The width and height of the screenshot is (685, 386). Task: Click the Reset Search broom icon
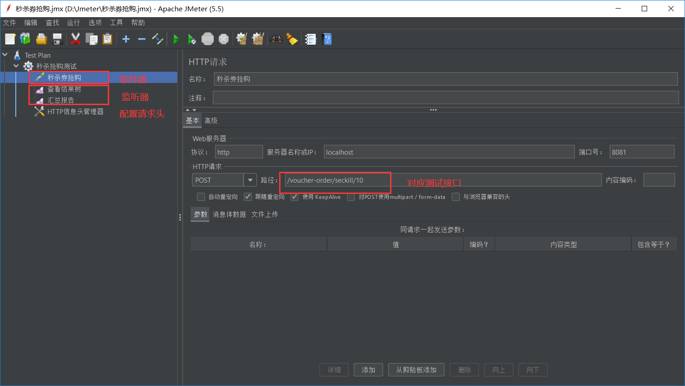pyautogui.click(x=292, y=39)
